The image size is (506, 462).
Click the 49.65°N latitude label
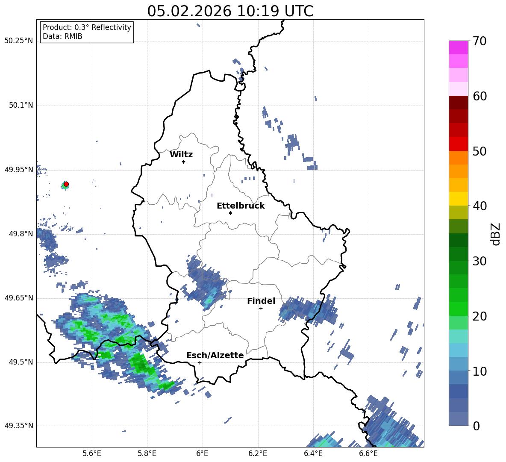tap(19, 298)
